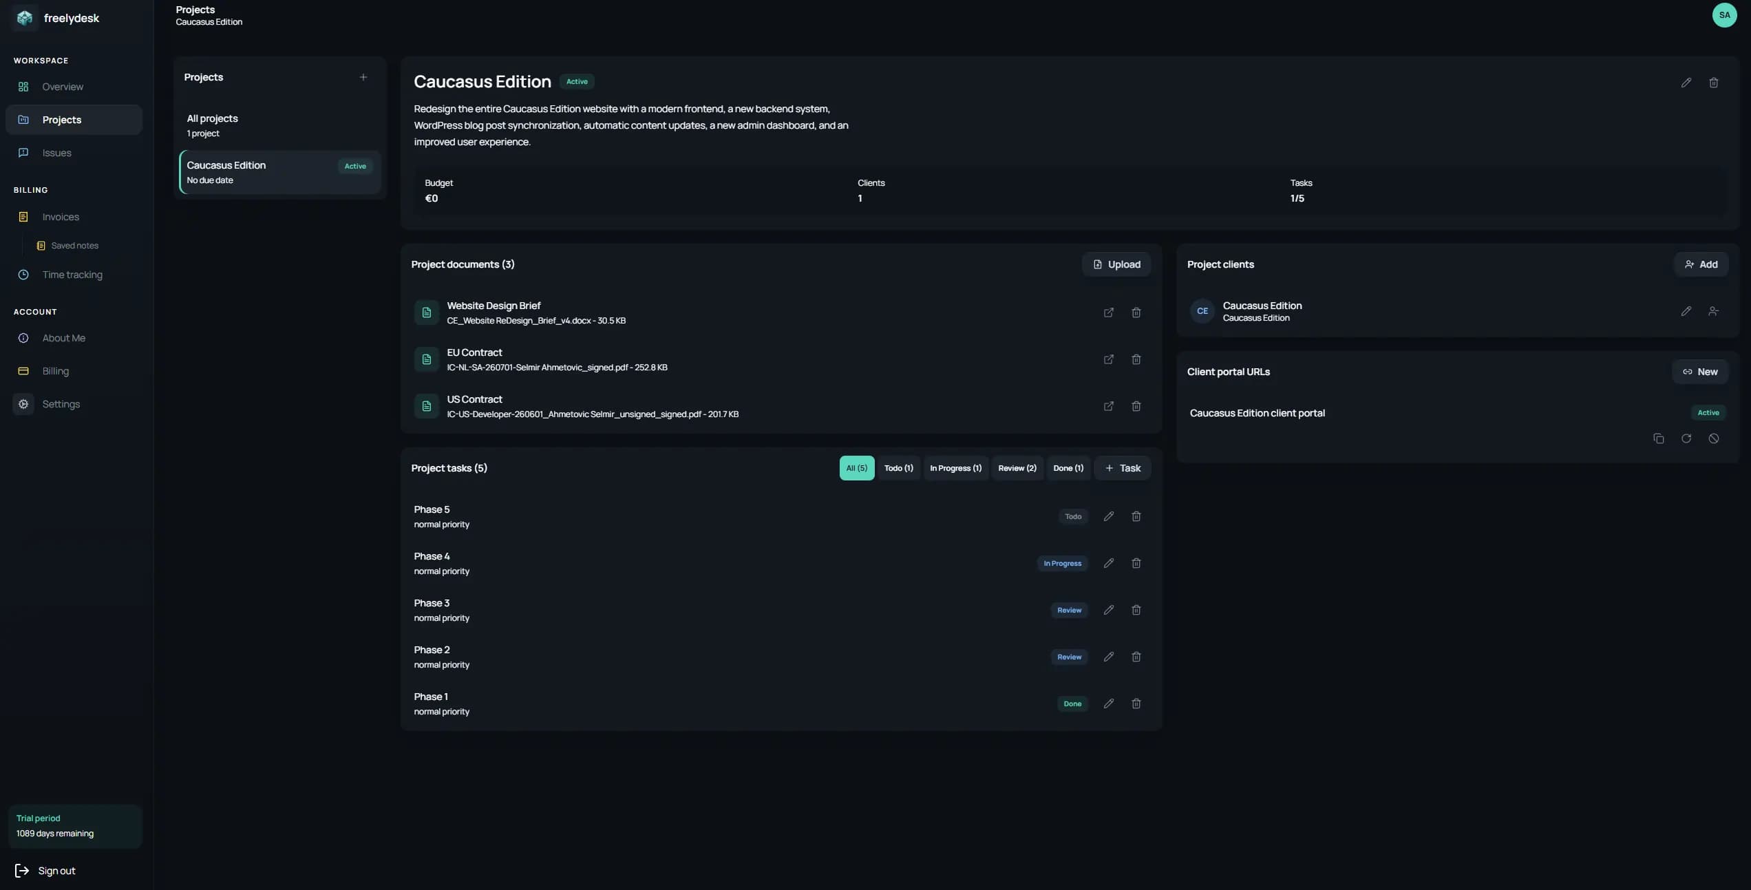Regenerate the client portal URL
The width and height of the screenshot is (1751, 890).
[1686, 438]
